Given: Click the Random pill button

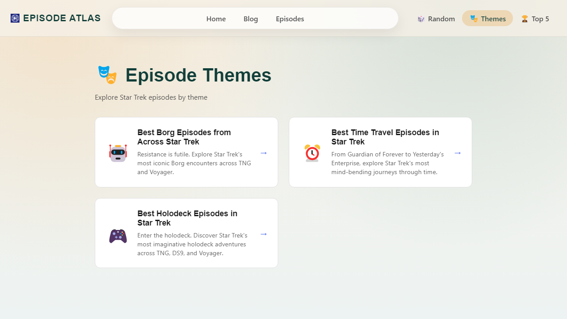Looking at the screenshot, I should 436,18.
